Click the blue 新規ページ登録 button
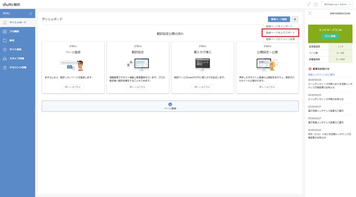Screen dimensions: 356x197 tap(279, 19)
